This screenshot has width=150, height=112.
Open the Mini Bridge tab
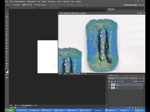pyautogui.click(x=13, y=108)
